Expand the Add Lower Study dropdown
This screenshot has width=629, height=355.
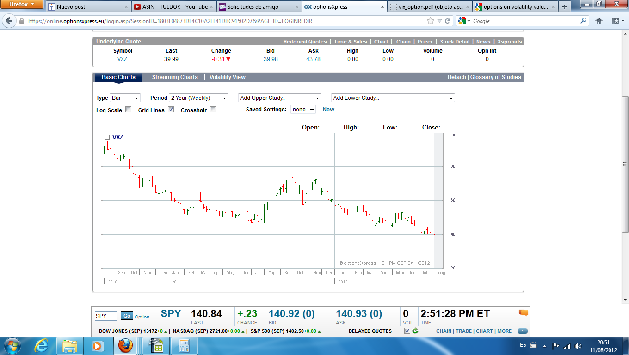(x=393, y=98)
